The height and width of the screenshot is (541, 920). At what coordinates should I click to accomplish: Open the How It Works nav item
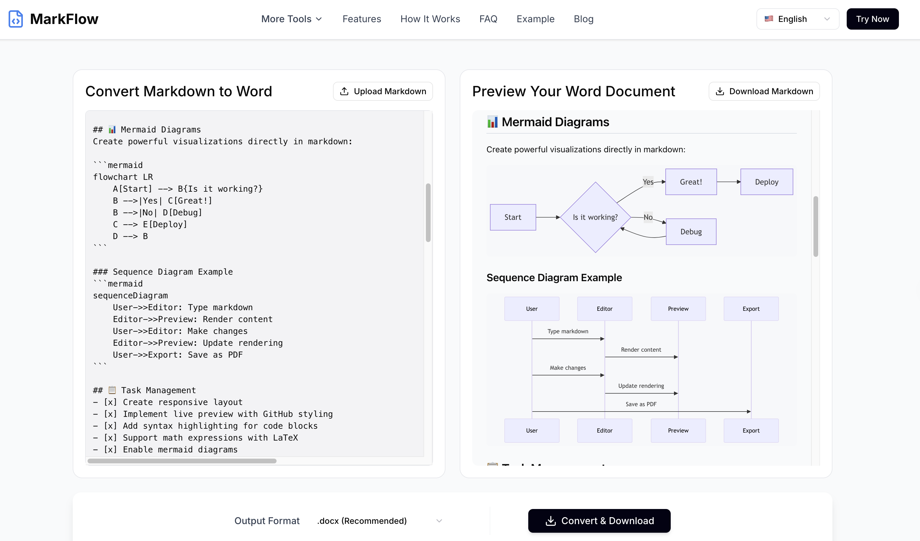[430, 19]
